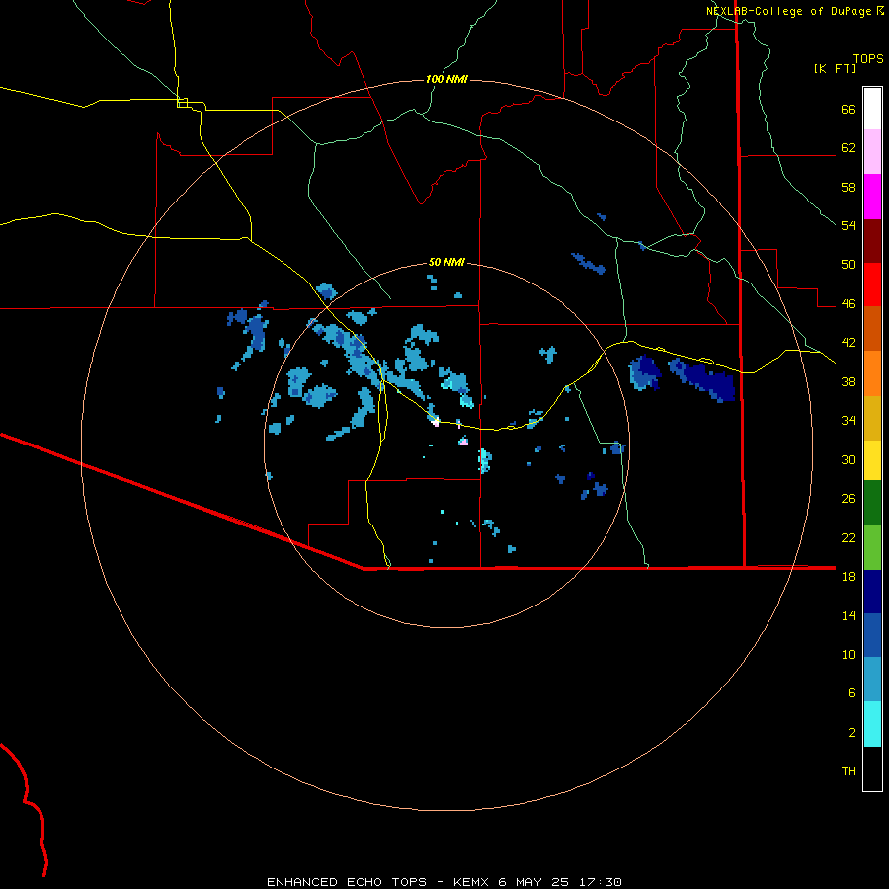Click the legend value 58
Viewport: 889px width, 889px height.
(849, 187)
